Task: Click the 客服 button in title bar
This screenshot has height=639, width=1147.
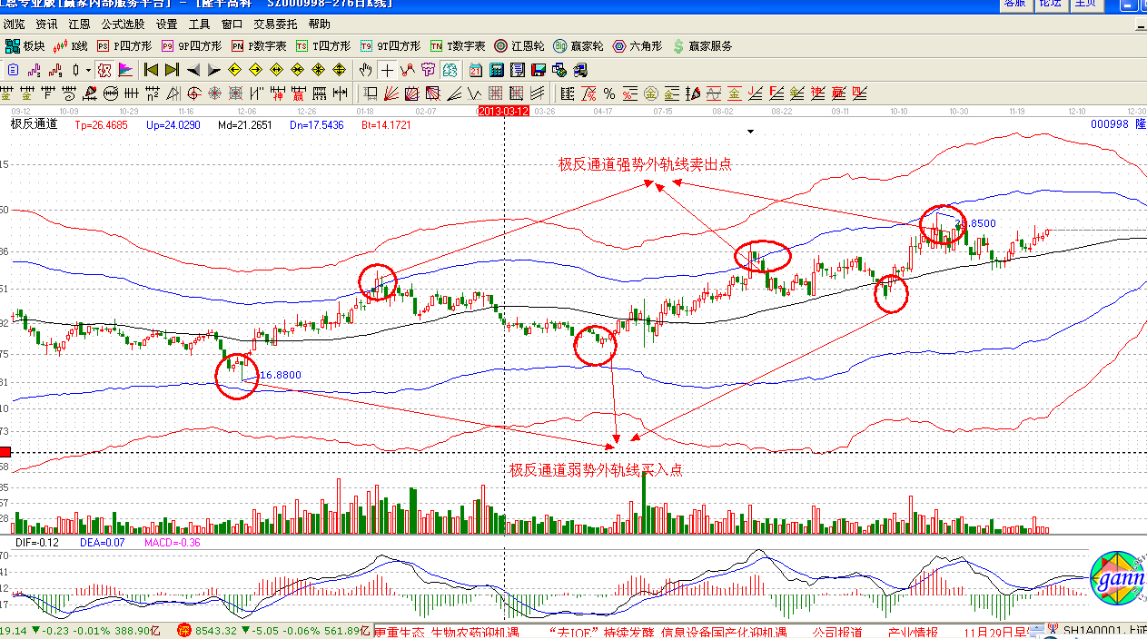Action: (x=1014, y=4)
